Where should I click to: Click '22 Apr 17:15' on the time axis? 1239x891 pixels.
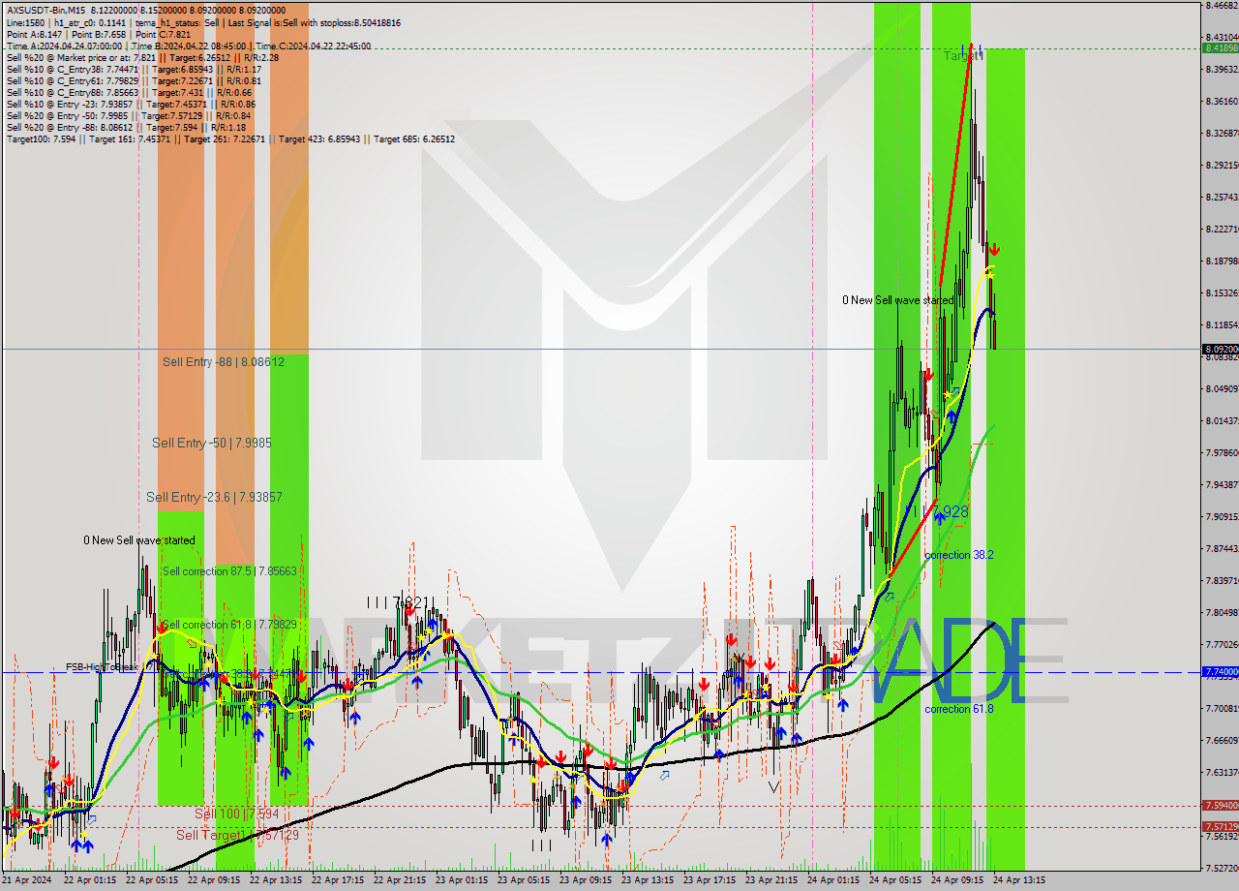338,880
